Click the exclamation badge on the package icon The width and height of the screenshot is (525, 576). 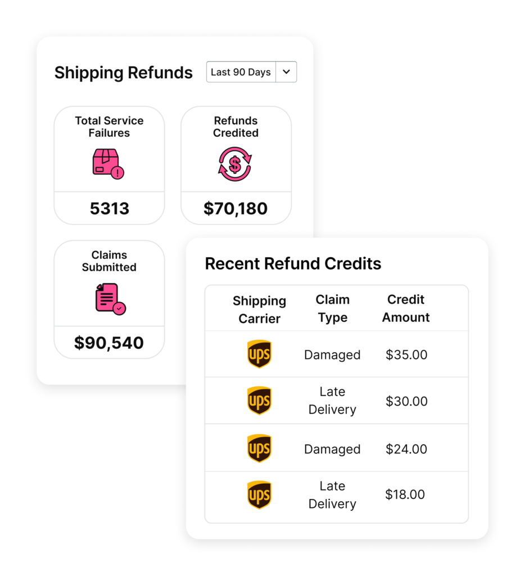point(119,172)
